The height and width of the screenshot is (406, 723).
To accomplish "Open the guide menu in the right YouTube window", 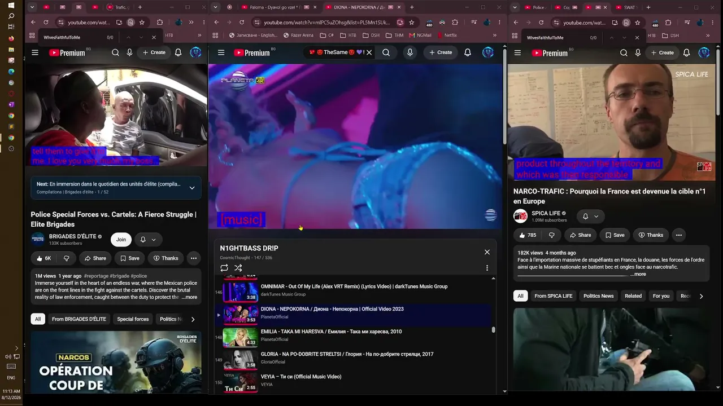I will [518, 52].
